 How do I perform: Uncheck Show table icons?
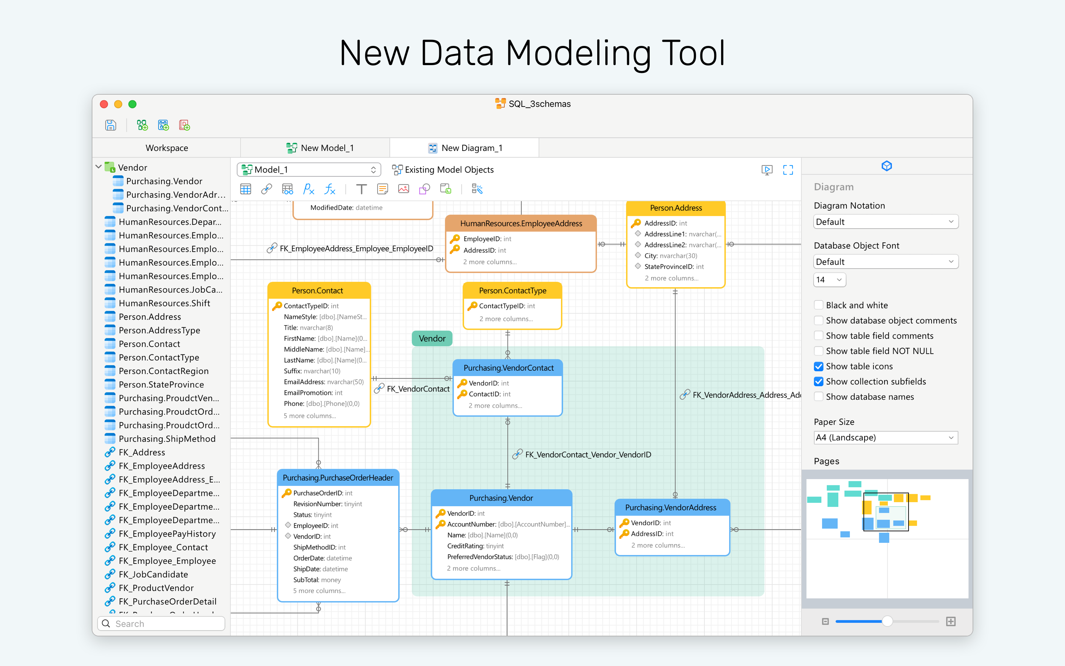(x=819, y=366)
